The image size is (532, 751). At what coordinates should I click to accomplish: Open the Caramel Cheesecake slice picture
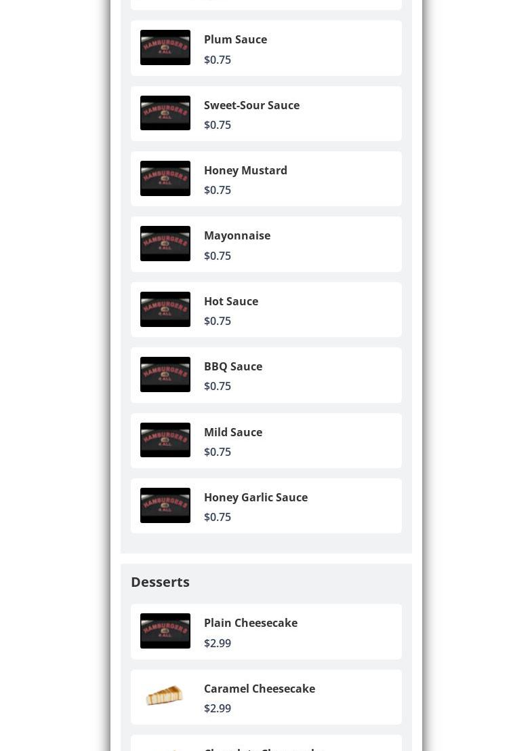coord(165,697)
